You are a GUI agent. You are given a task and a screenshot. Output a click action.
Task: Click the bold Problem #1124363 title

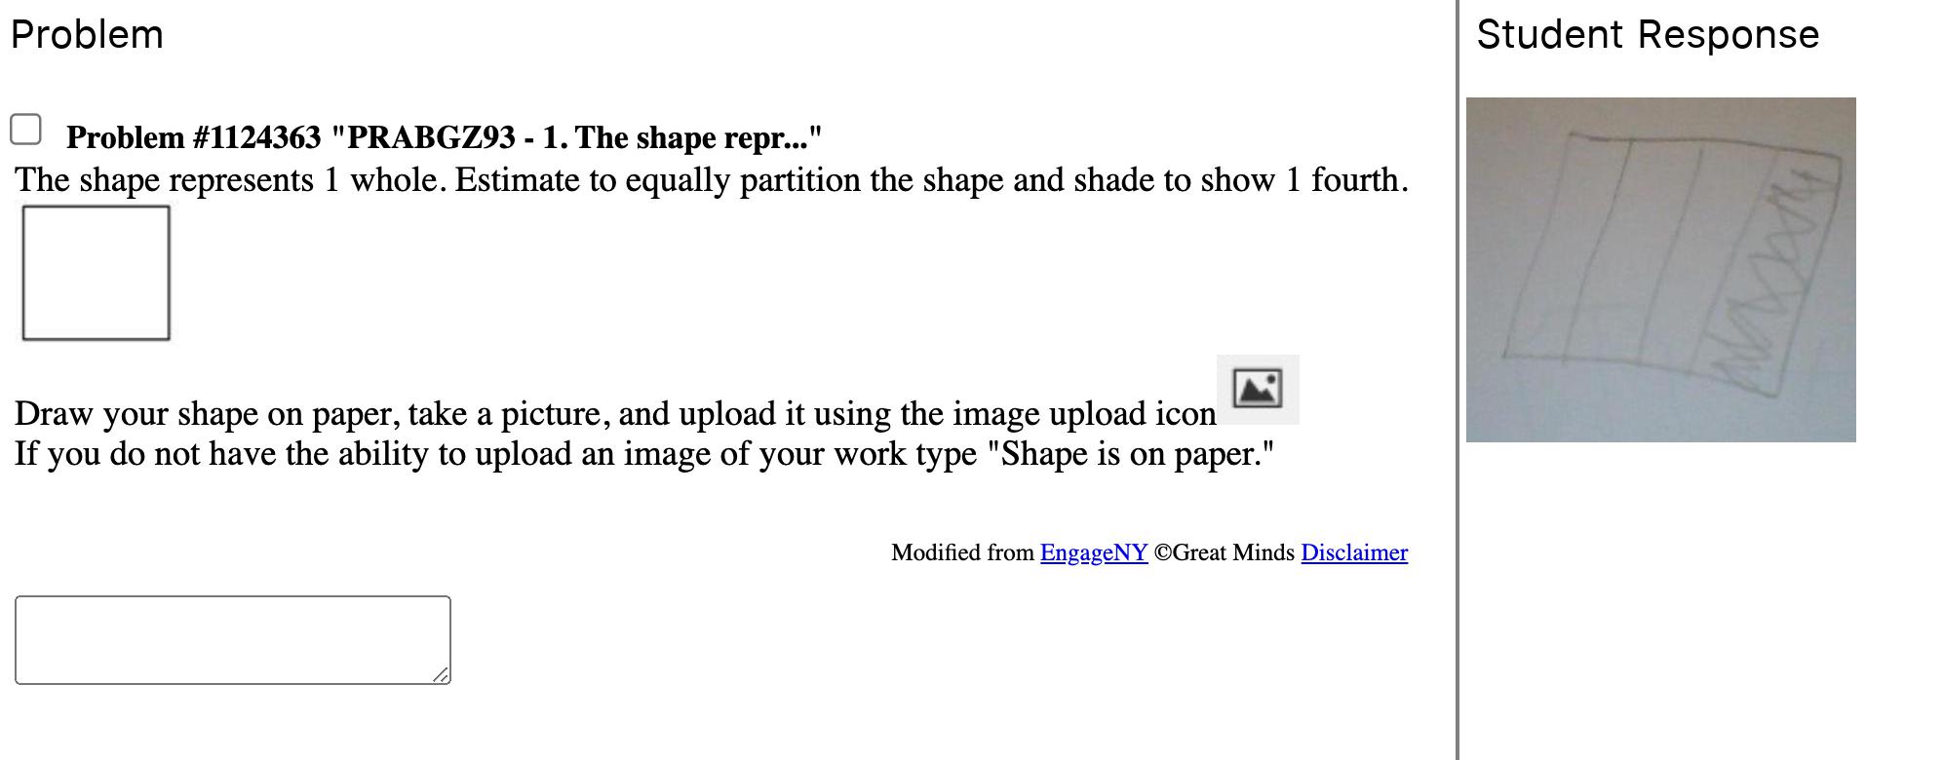click(444, 137)
